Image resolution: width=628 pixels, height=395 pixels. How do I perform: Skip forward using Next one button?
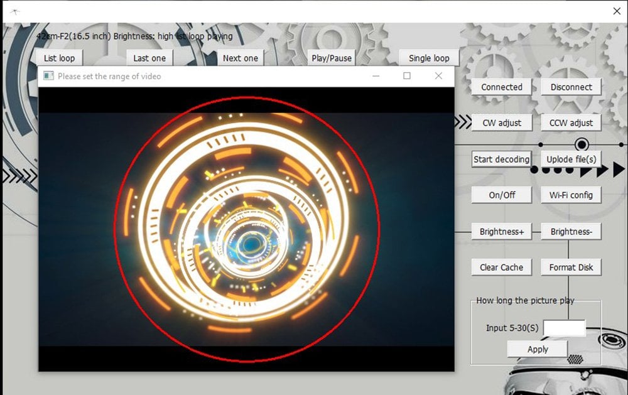click(x=241, y=58)
